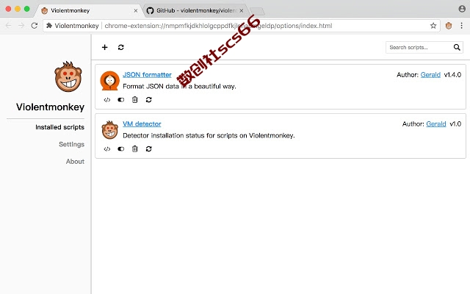Toggle JSON formatter script enabled state
Image resolution: width=470 pixels, height=294 pixels.
coord(120,100)
